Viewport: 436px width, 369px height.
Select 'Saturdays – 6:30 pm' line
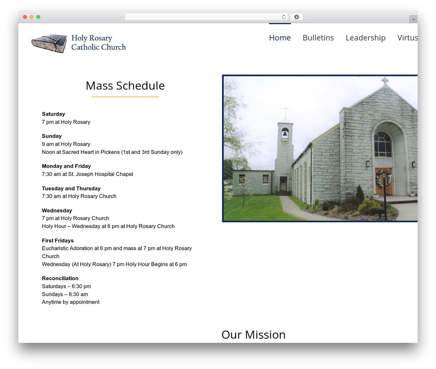[66, 287]
